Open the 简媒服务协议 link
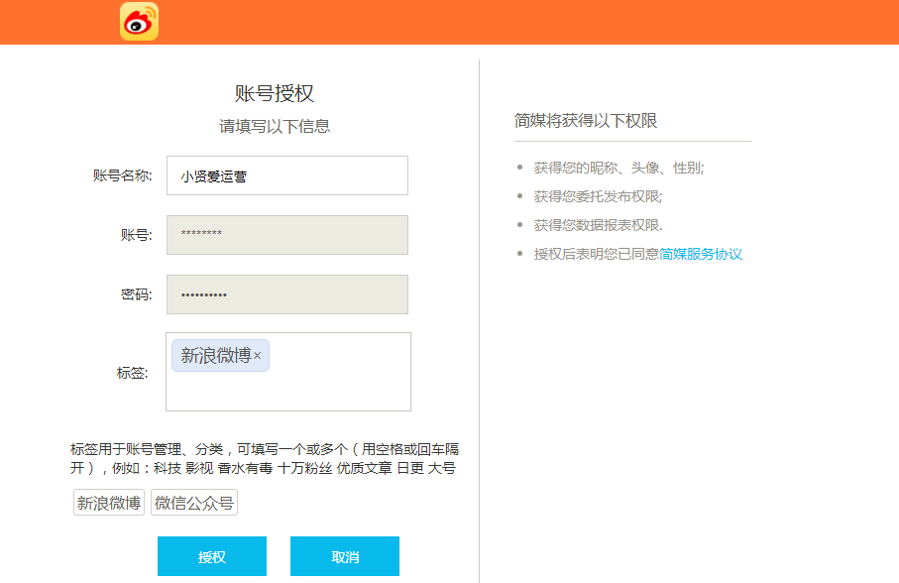Image resolution: width=899 pixels, height=583 pixels. (x=701, y=254)
